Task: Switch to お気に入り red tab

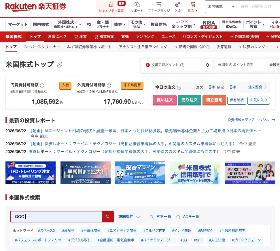Action: pyautogui.click(x=57, y=36)
